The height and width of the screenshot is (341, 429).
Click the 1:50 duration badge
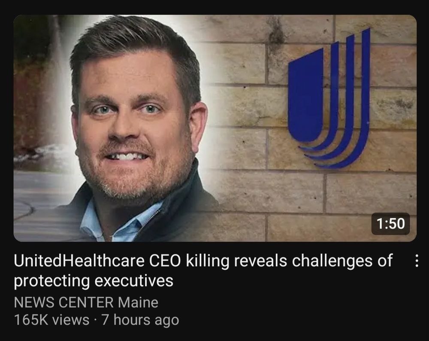tap(390, 223)
